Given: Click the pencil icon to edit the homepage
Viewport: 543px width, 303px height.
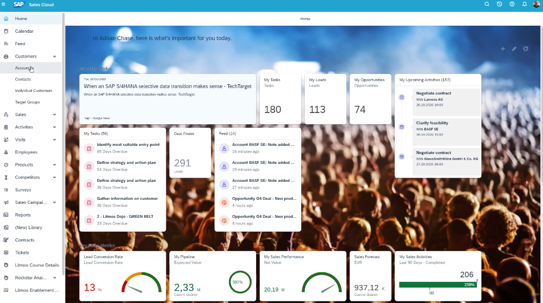Looking at the screenshot, I should click(x=514, y=49).
